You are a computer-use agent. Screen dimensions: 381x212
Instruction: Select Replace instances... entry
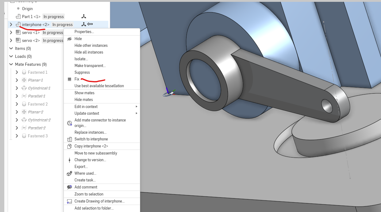[x=90, y=132]
